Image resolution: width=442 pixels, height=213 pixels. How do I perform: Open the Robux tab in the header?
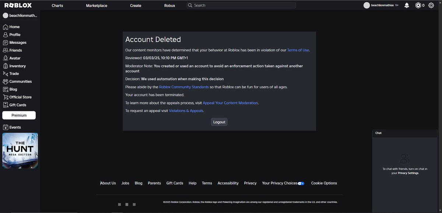pos(169,6)
